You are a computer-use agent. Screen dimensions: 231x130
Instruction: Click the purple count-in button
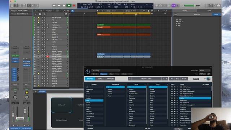173,5
